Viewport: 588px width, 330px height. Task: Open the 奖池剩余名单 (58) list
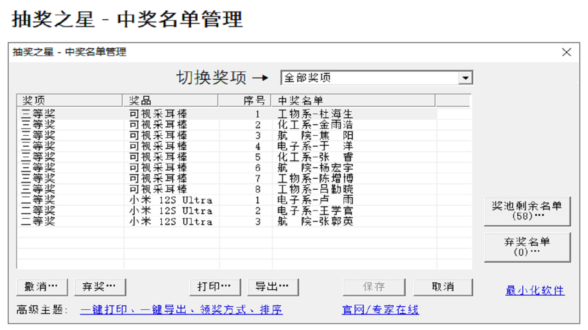coord(527,209)
